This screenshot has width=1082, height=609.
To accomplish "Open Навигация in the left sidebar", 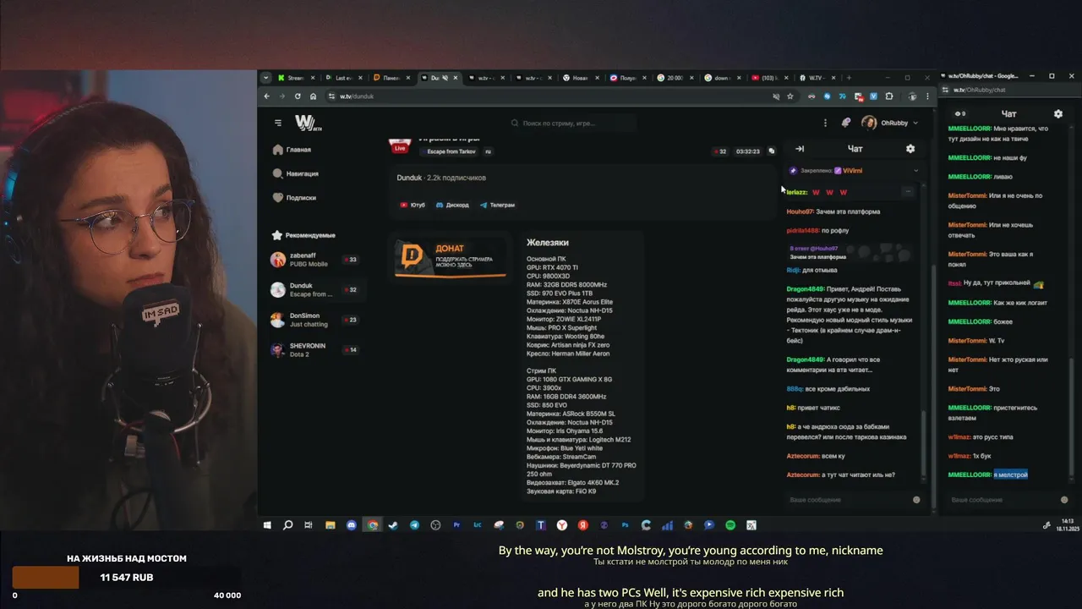I will click(x=295, y=173).
